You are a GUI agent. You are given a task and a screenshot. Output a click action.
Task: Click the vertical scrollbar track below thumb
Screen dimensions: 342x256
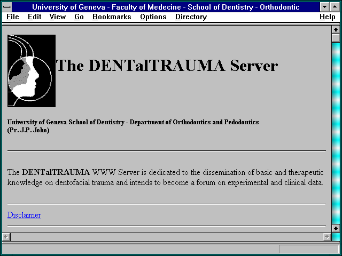[x=336, y=133]
